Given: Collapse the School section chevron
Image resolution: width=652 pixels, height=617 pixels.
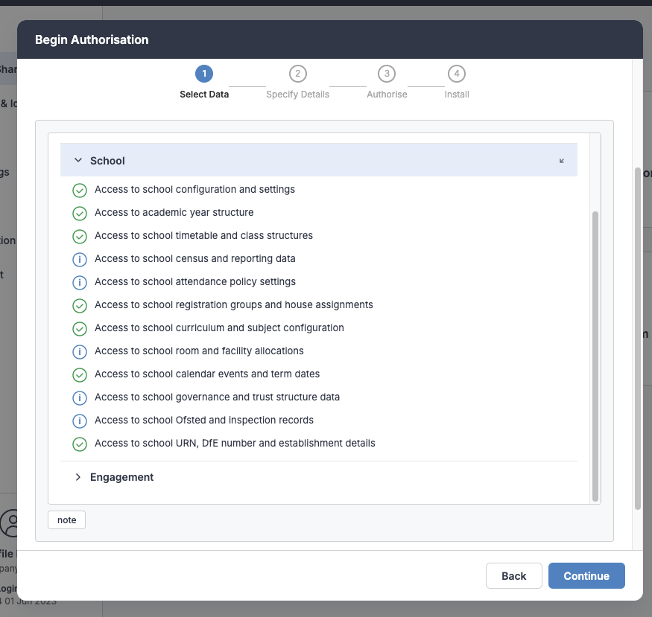Looking at the screenshot, I should click(77, 160).
